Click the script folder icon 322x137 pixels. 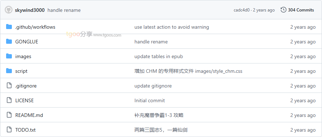(9, 71)
